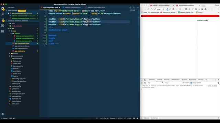220x123 pixels.
Task: Open the DevTools Memory tab
Action: (201, 80)
